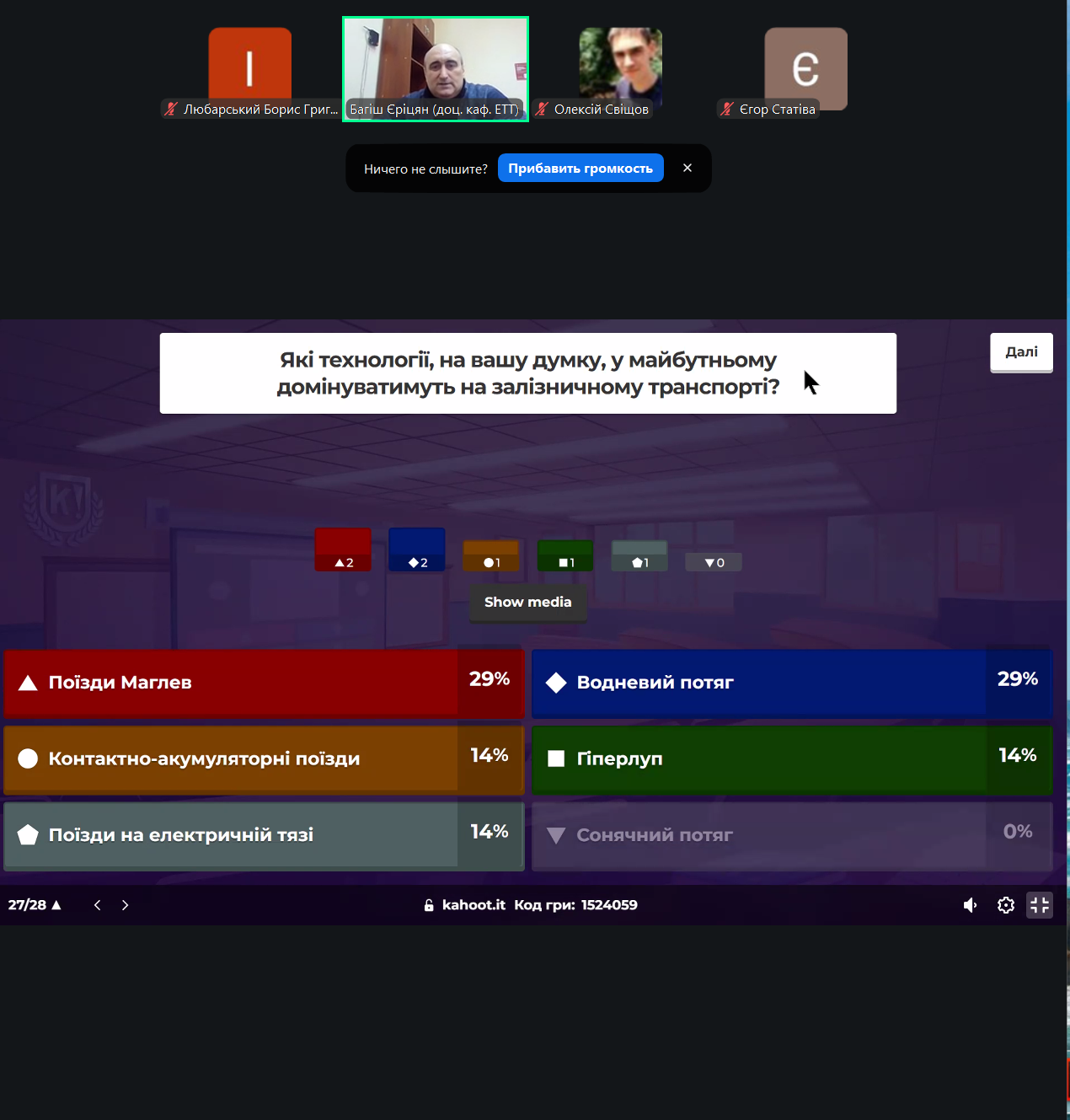
Task: Click the gray pentagon result column
Action: click(x=639, y=556)
